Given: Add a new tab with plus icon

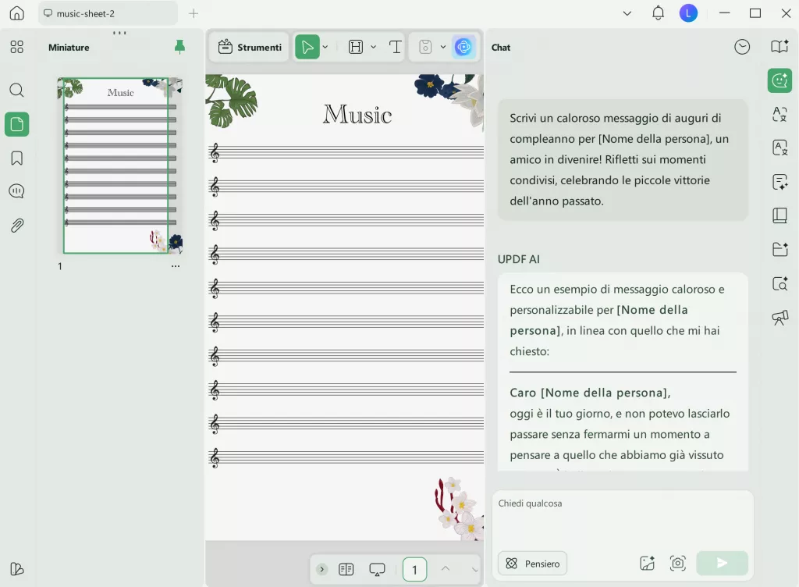Looking at the screenshot, I should point(194,14).
